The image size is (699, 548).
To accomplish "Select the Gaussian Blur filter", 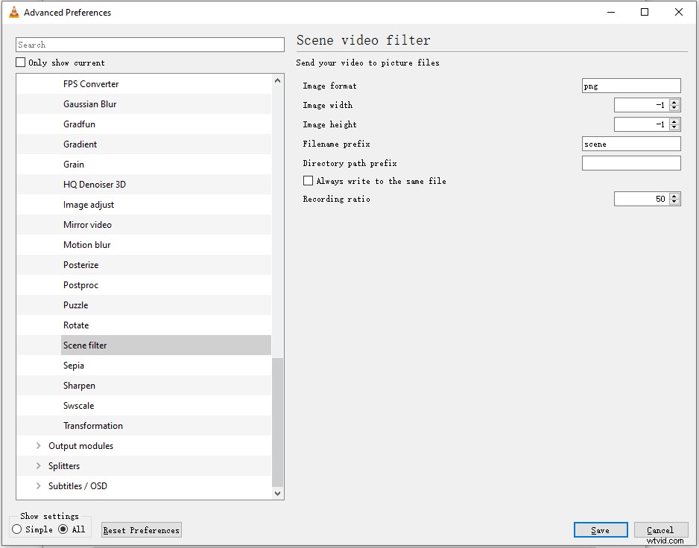I will (x=89, y=103).
